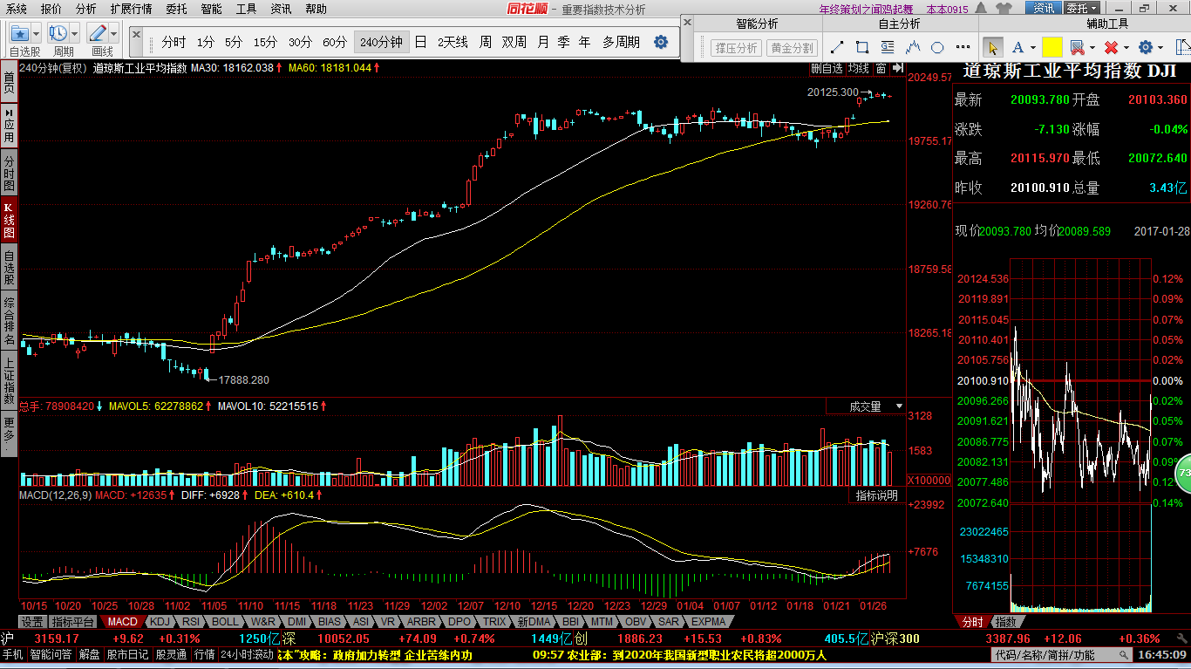Viewport: 1191px width, 669px height.
Task: Select the KDJ indicator tab
Action: [x=159, y=622]
